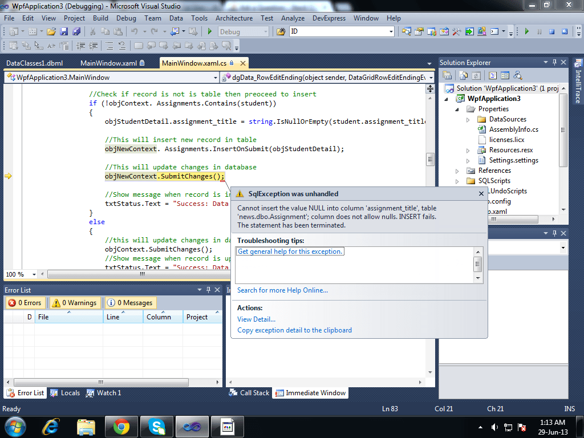584x438 pixels.
Task: Click the Comment out selected lines icon
Action: [109, 46]
